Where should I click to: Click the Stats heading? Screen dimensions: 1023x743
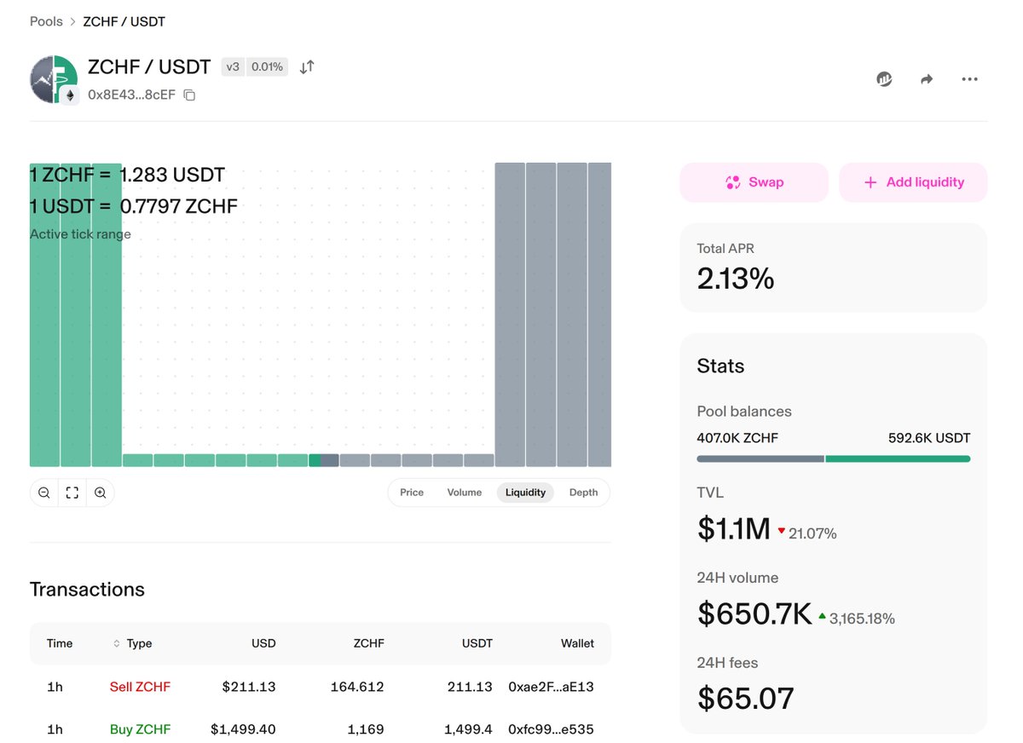720,366
